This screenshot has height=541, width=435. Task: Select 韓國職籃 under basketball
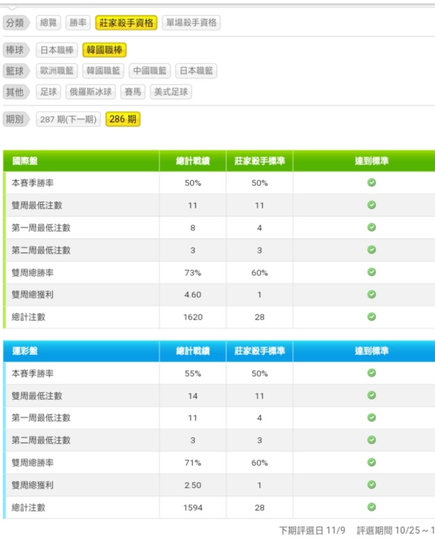[x=103, y=71]
